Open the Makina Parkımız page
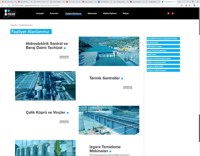The height and width of the screenshot is (156, 200). 110,13
